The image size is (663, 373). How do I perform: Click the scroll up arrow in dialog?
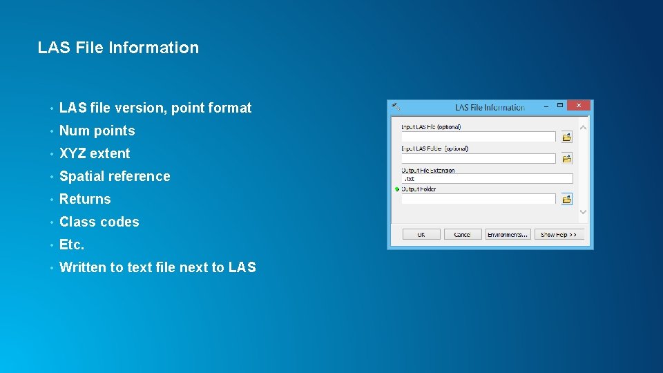pos(583,127)
